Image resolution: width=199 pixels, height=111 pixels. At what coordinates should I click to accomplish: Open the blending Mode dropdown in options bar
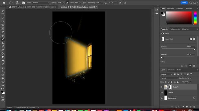pyautogui.click(x=41, y=3)
